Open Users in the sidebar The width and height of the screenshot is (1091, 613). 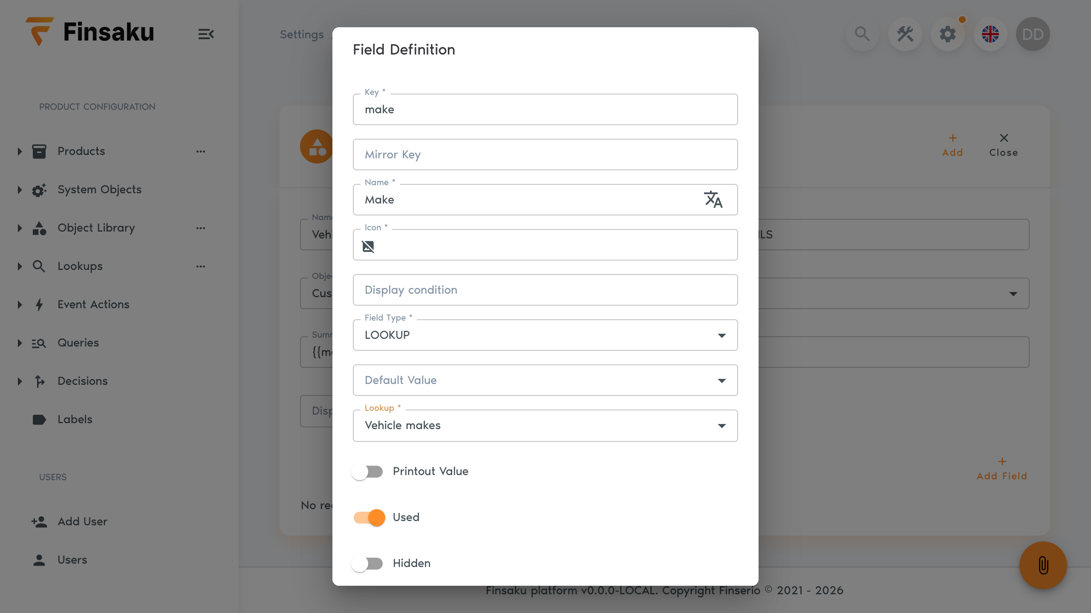coord(72,560)
